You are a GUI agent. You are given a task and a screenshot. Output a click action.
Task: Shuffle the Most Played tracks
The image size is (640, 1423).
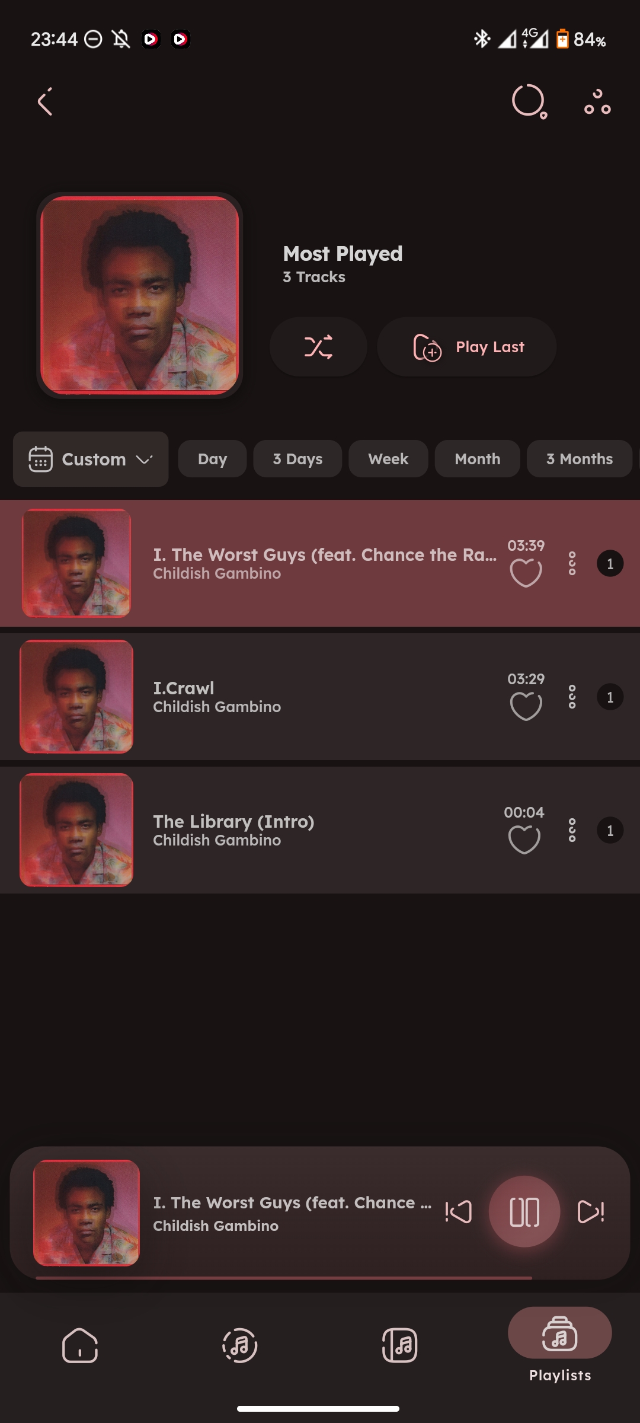click(318, 347)
